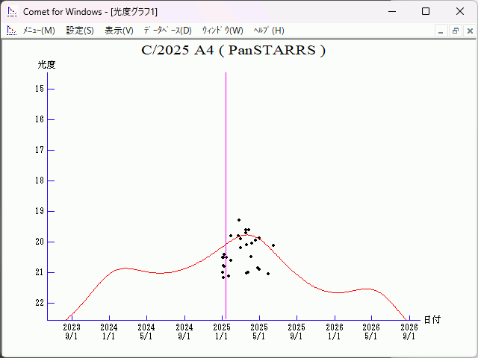Open the 表示(V) view menu
The width and height of the screenshot is (478, 358).
coord(119,31)
